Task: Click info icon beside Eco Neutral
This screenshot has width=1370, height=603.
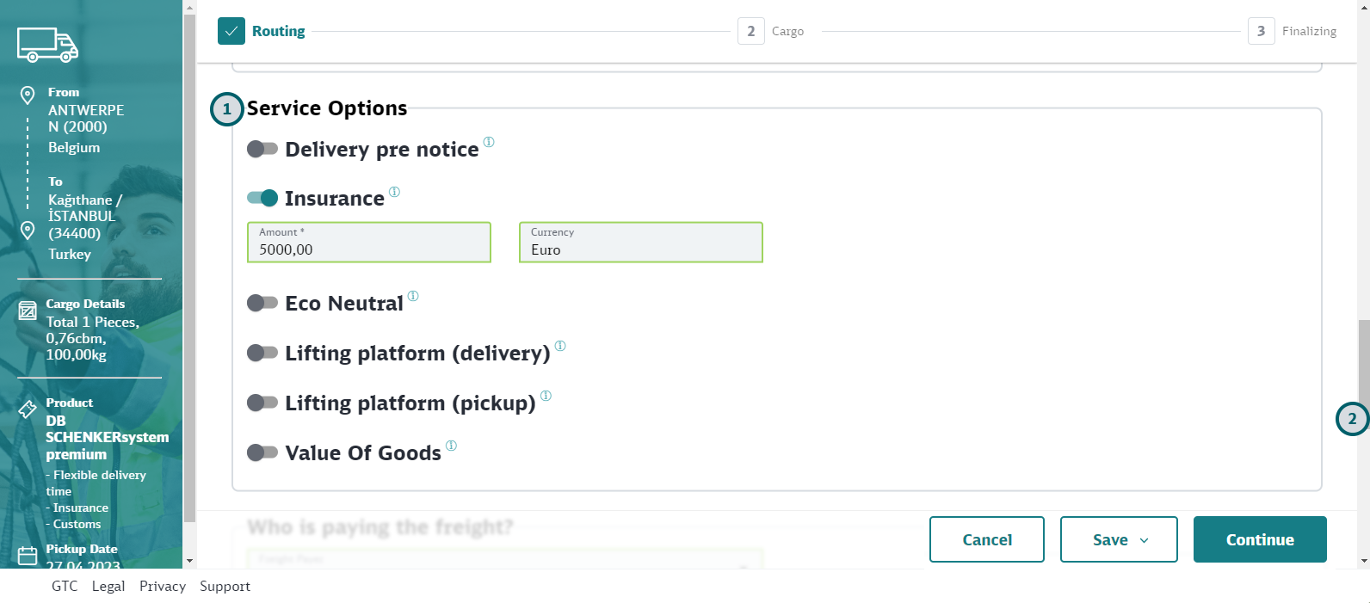Action: [413, 296]
